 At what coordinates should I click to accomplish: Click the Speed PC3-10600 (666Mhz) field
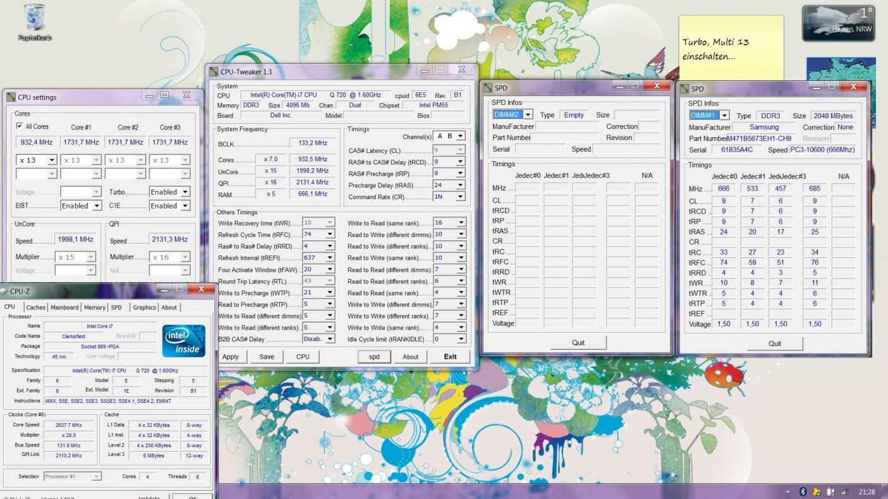(x=822, y=150)
